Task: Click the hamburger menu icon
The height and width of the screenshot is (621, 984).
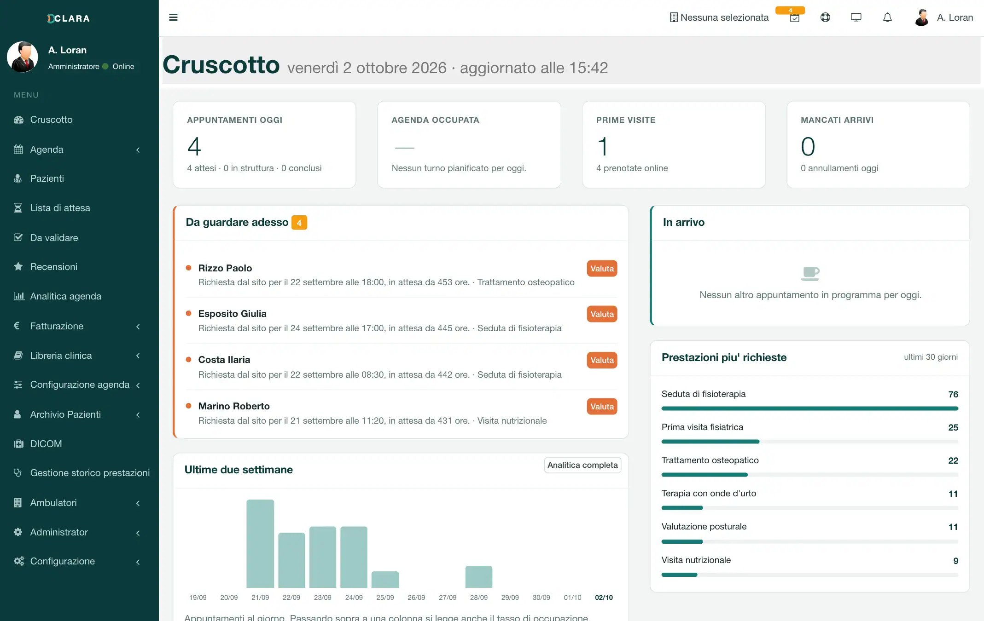Action: pyautogui.click(x=173, y=17)
